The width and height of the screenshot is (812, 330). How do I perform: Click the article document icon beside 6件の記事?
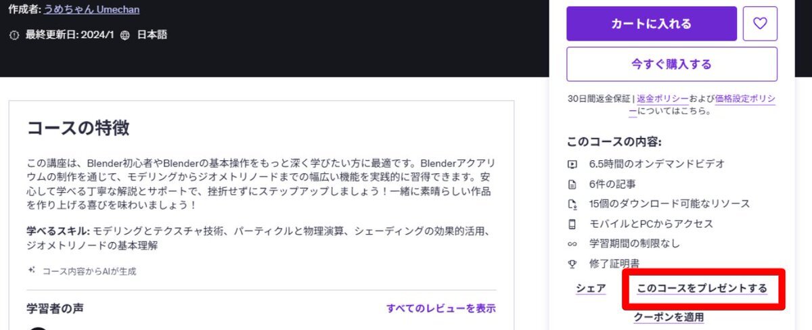[572, 184]
